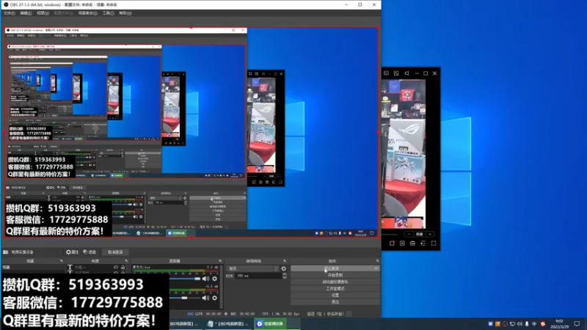Select the 场景 row in scenes list
Viewport: 587px width, 330px height.
(32, 267)
